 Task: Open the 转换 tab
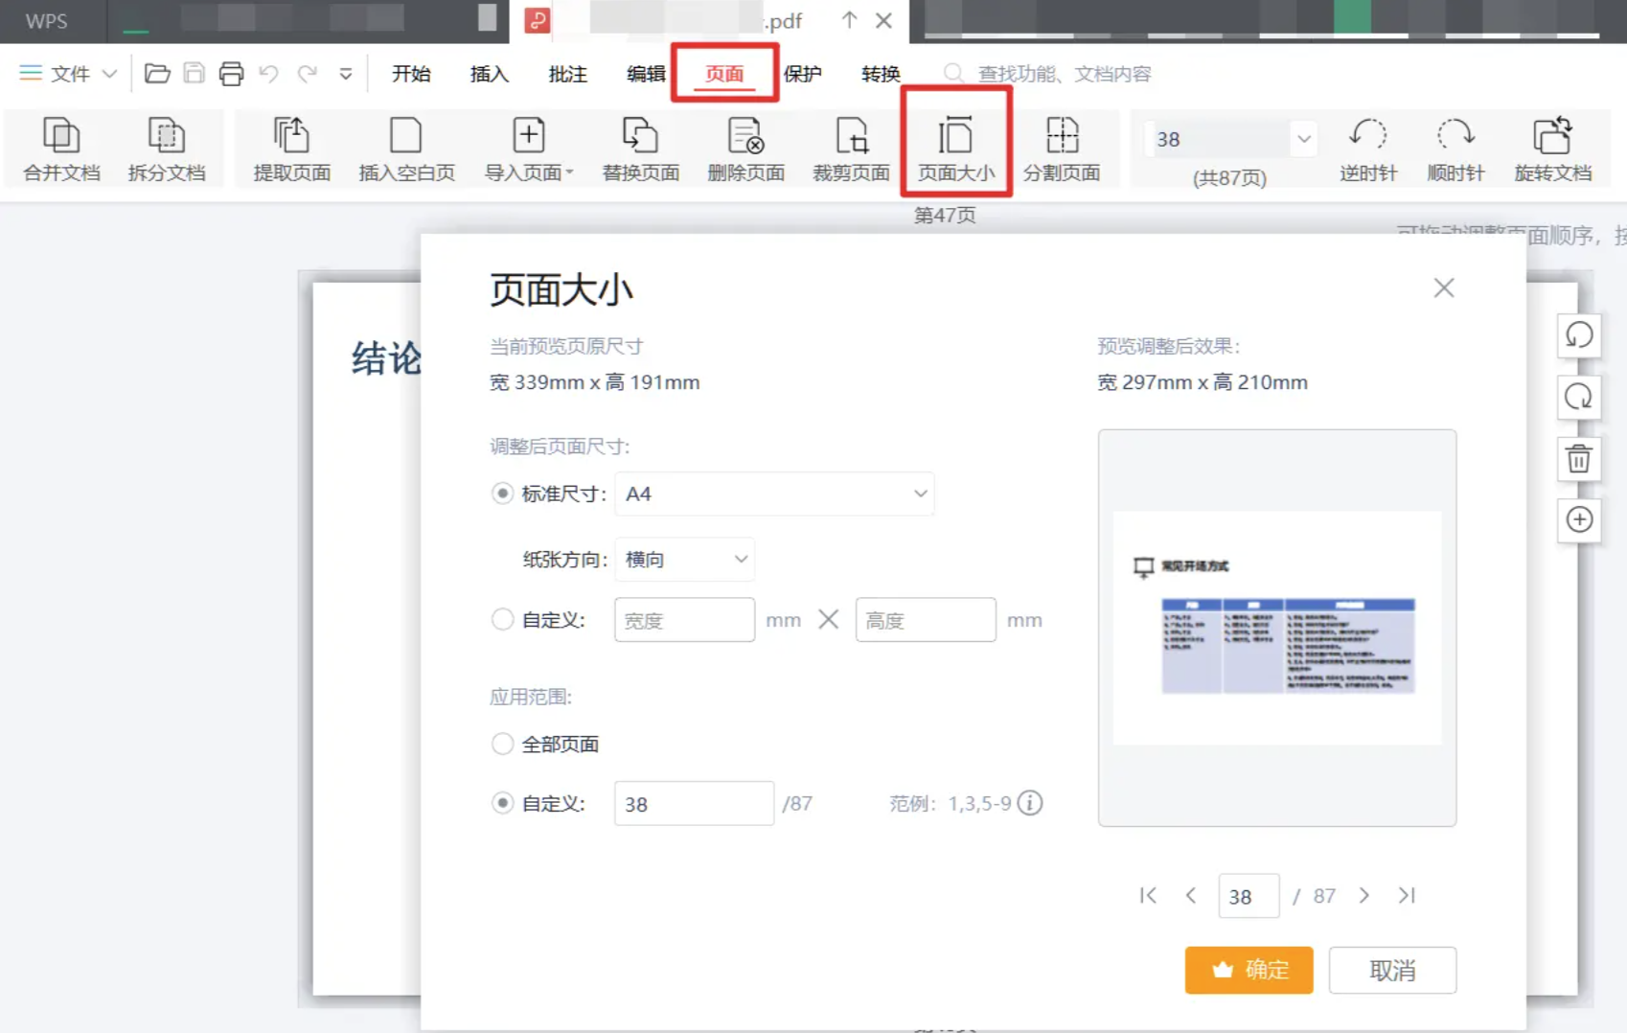(x=881, y=74)
